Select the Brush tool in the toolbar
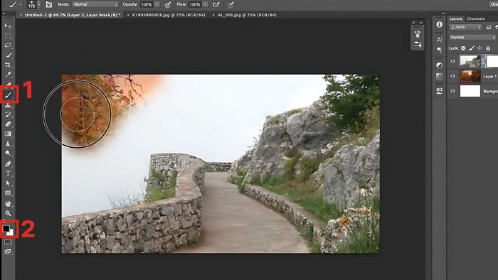 point(9,95)
